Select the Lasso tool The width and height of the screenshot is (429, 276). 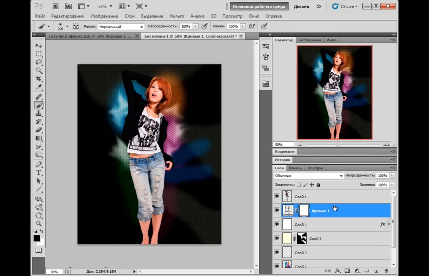39,62
